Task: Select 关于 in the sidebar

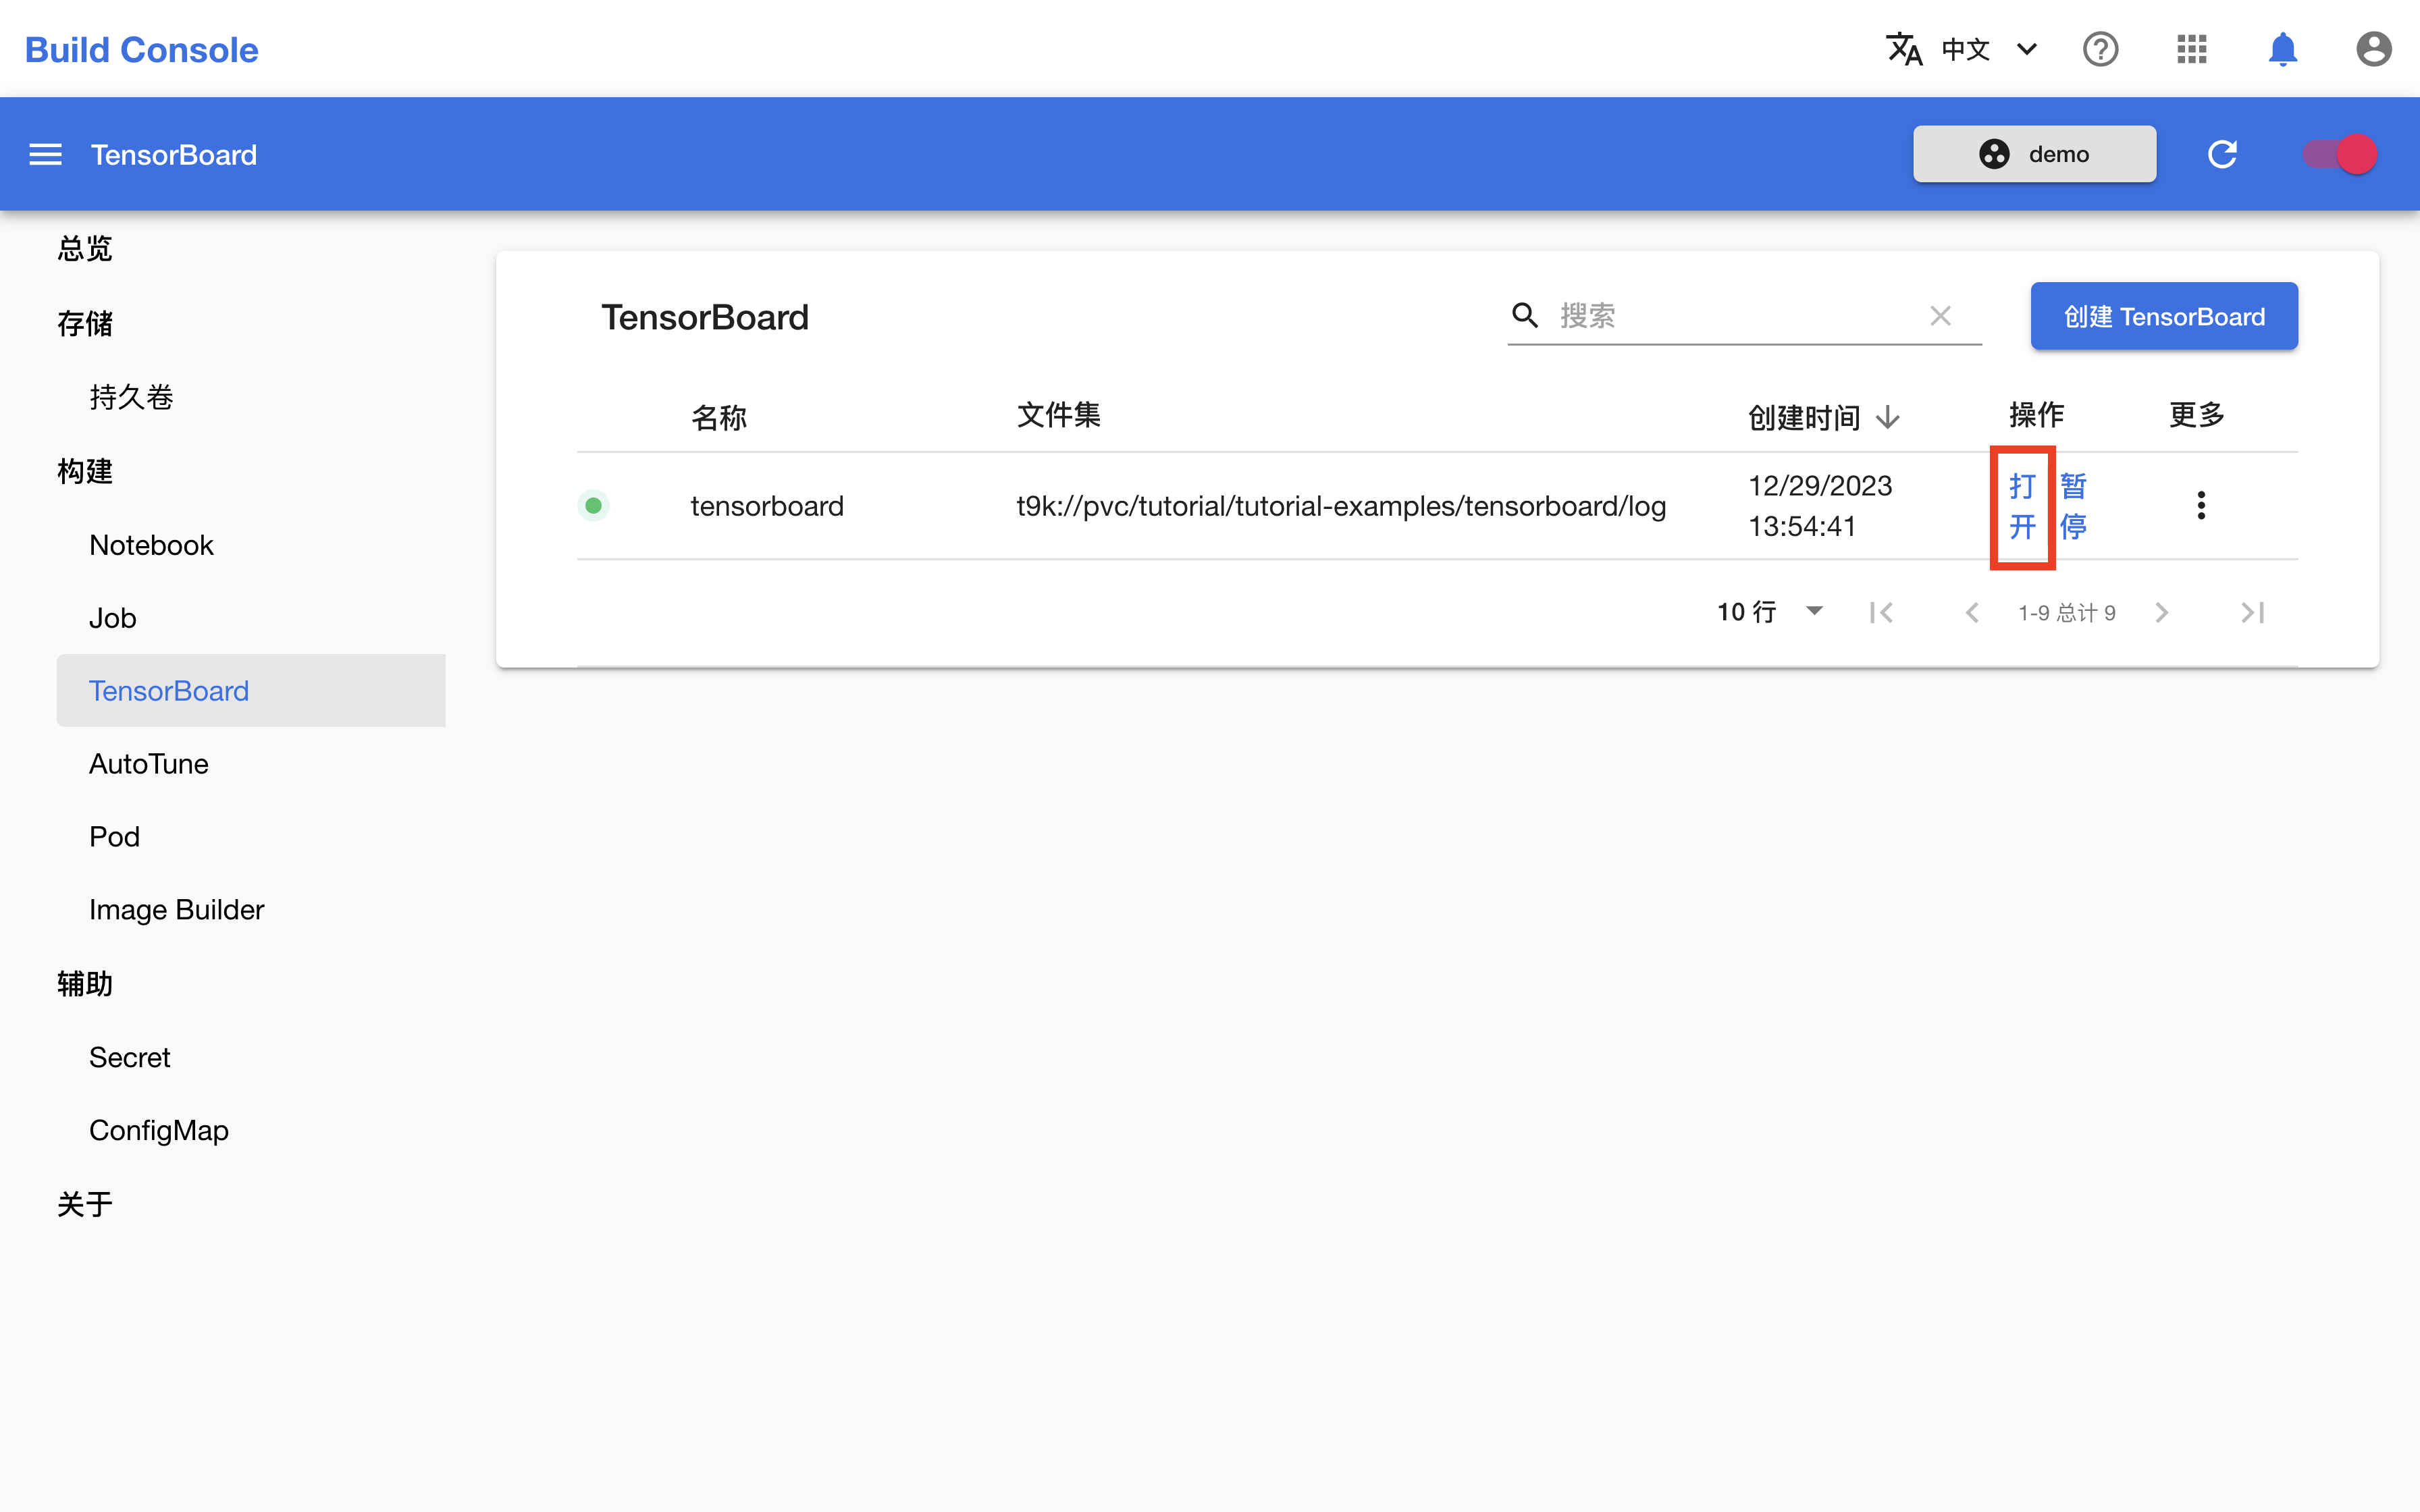Action: coord(85,1204)
